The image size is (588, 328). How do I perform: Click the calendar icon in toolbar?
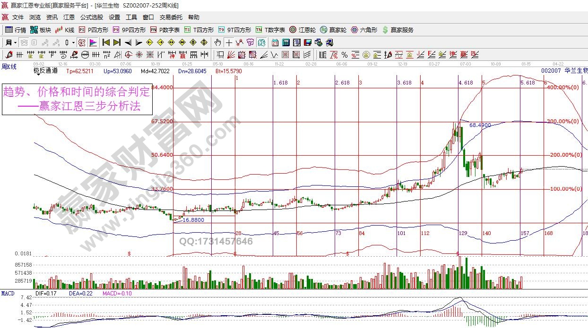pyautogui.click(x=275, y=42)
